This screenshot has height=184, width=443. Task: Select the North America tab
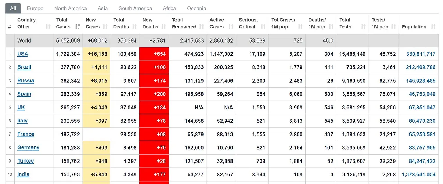(x=71, y=8)
